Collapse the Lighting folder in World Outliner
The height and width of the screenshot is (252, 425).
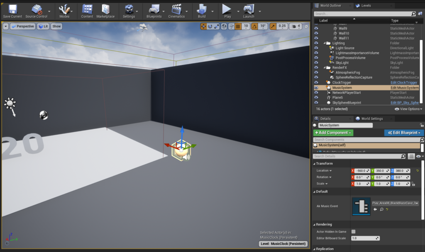pyautogui.click(x=325, y=43)
